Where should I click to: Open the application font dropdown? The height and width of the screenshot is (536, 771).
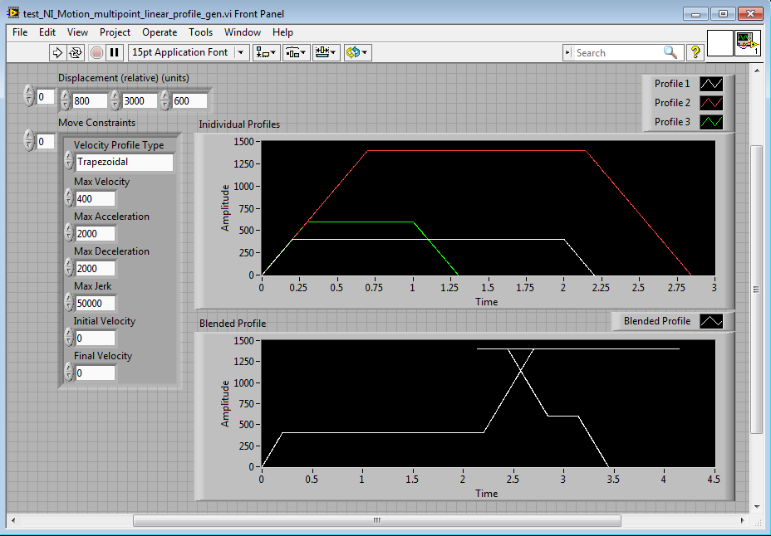(187, 52)
